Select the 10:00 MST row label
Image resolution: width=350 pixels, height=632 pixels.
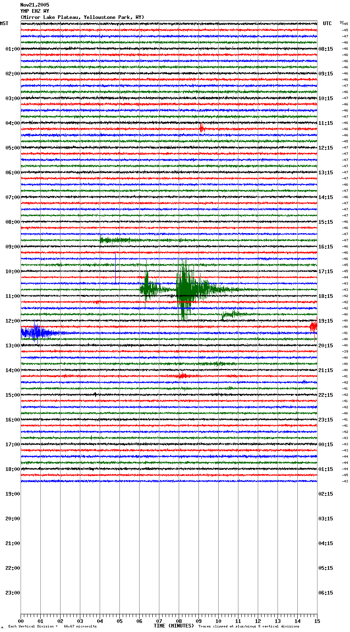click(13, 272)
